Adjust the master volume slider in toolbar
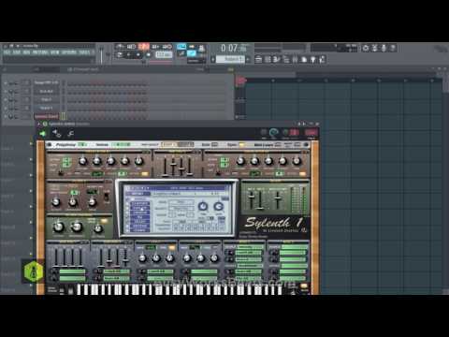Screen dimensions: 449x337 coord(101,54)
